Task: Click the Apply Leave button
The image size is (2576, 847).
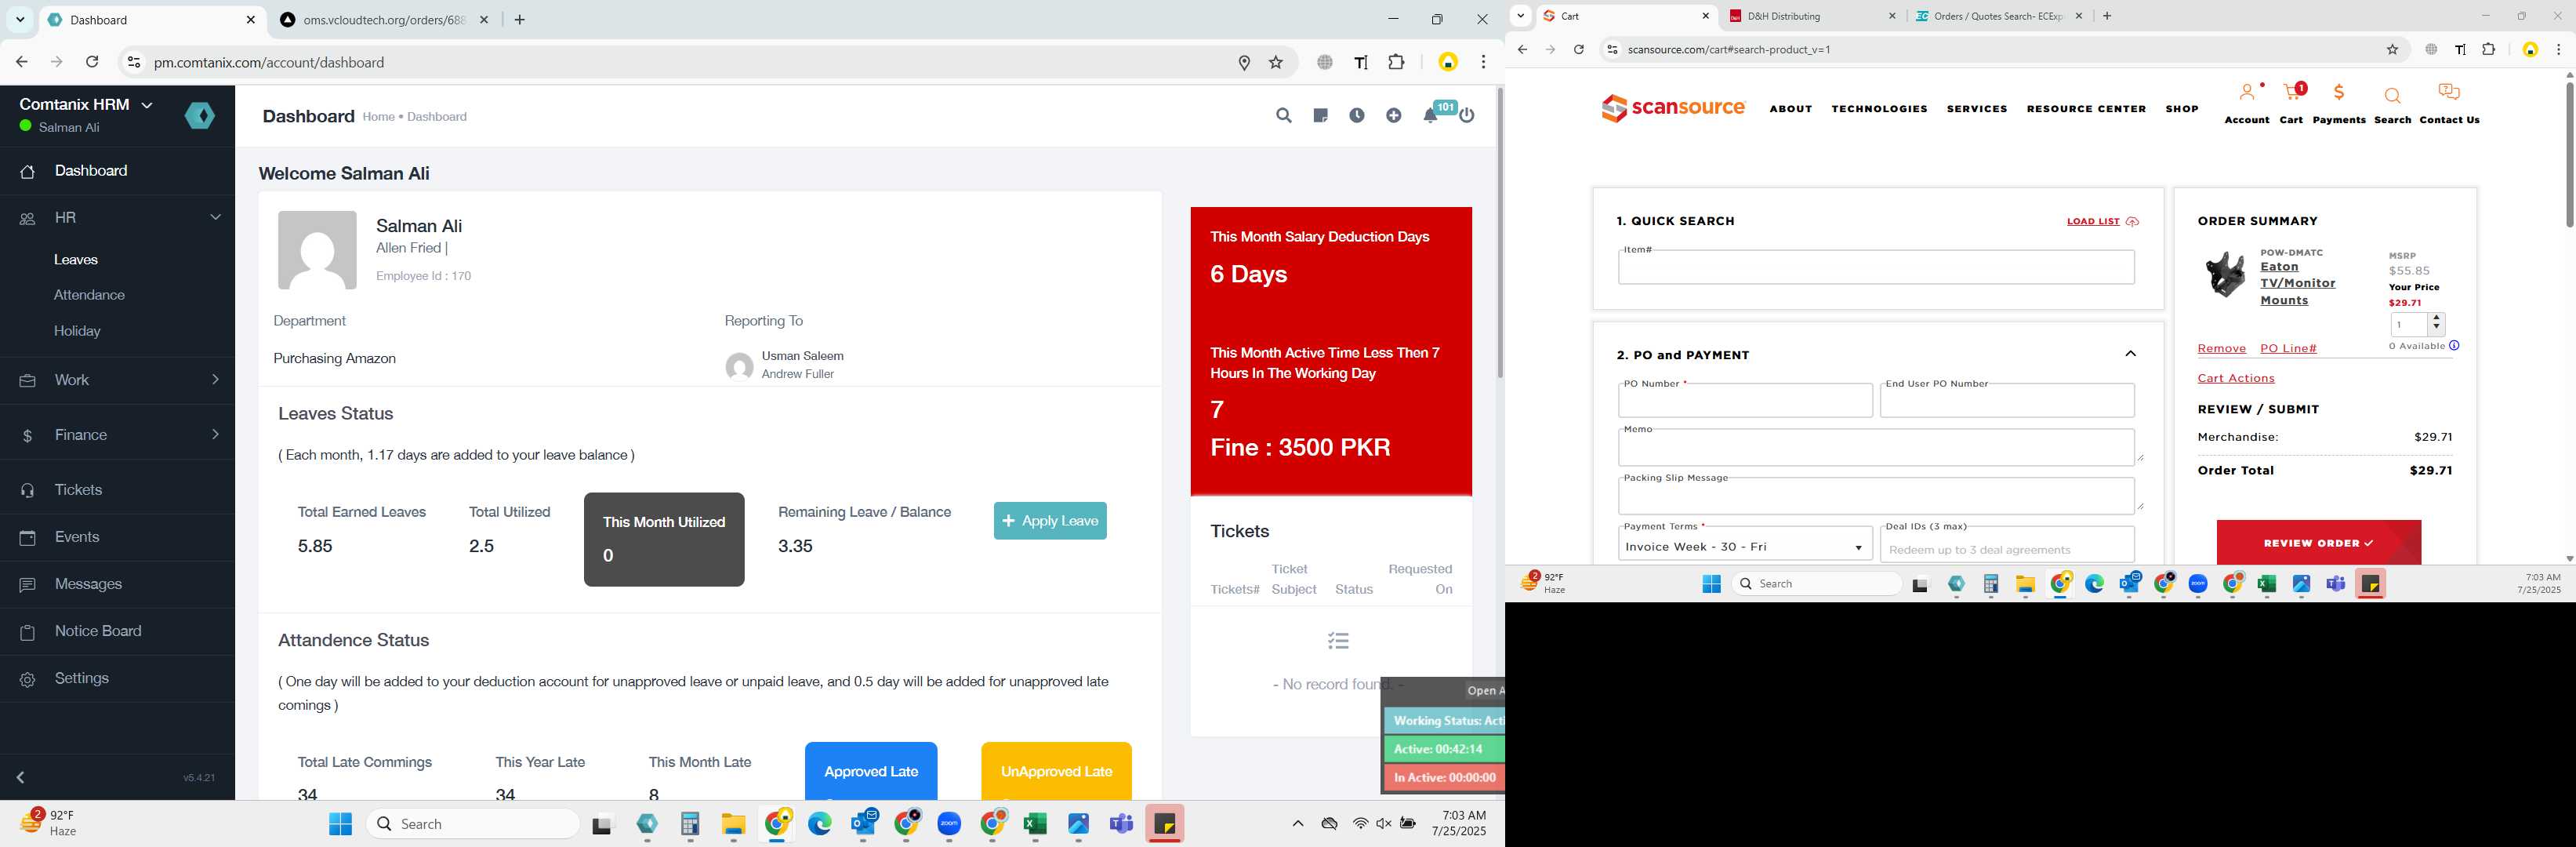Action: coord(1050,521)
